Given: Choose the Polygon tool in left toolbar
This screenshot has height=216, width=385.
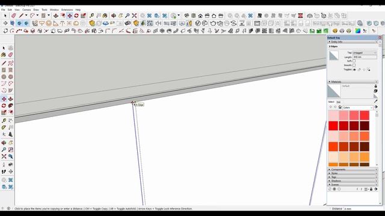Looking at the screenshot, I should [11, 77].
